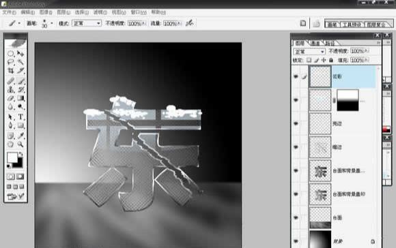Viewport: 396px width, 248px height.
Task: Toggle visibility of third layer in list
Action: (296, 123)
